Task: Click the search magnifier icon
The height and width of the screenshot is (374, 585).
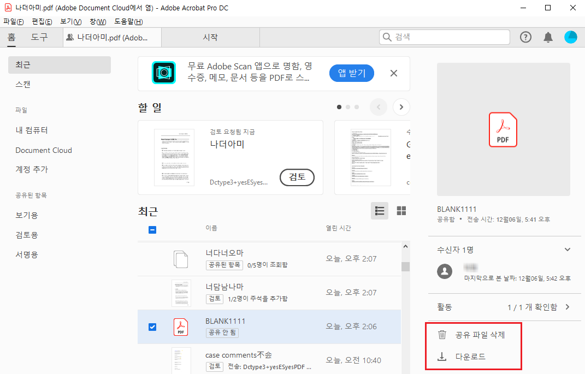Action: 387,37
